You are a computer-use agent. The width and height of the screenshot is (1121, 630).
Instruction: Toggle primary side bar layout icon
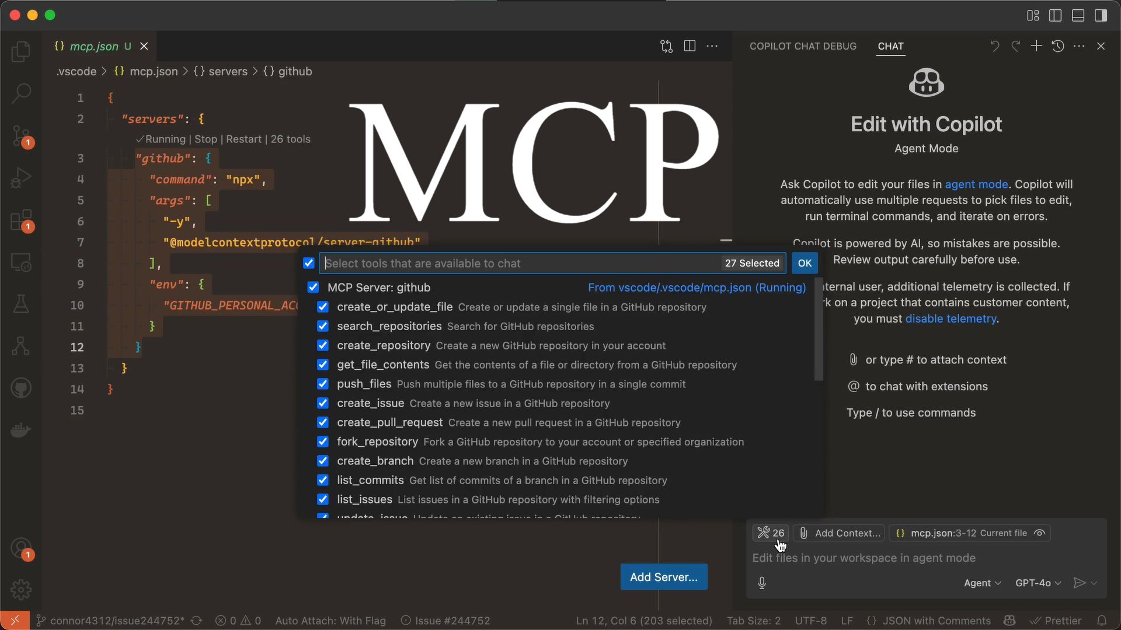tap(1056, 16)
